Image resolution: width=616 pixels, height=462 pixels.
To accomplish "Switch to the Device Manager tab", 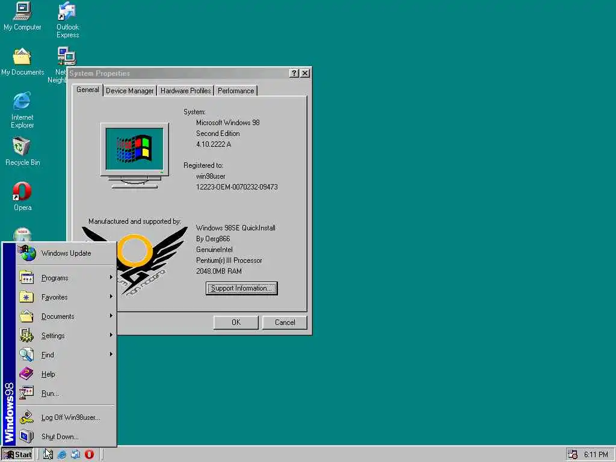I will pyautogui.click(x=130, y=91).
